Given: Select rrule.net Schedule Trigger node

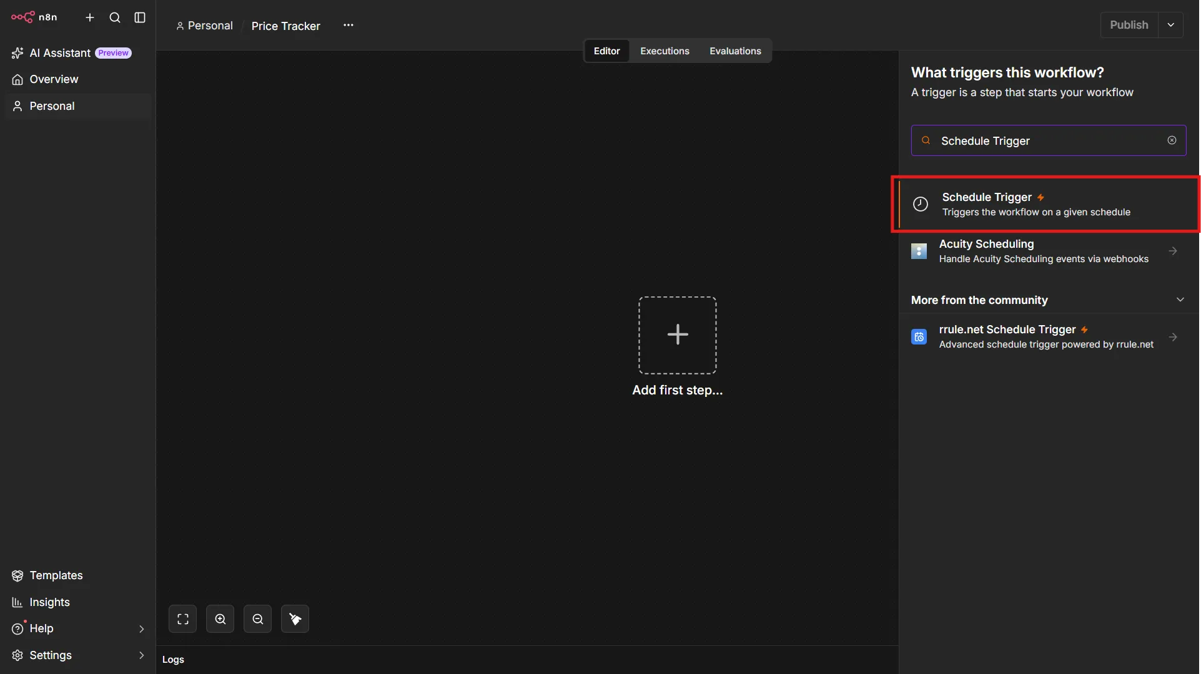Looking at the screenshot, I should 1048,337.
